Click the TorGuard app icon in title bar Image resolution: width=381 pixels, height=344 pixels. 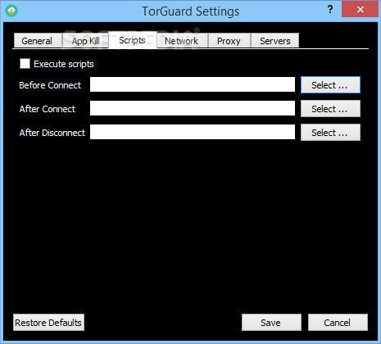pos(11,11)
